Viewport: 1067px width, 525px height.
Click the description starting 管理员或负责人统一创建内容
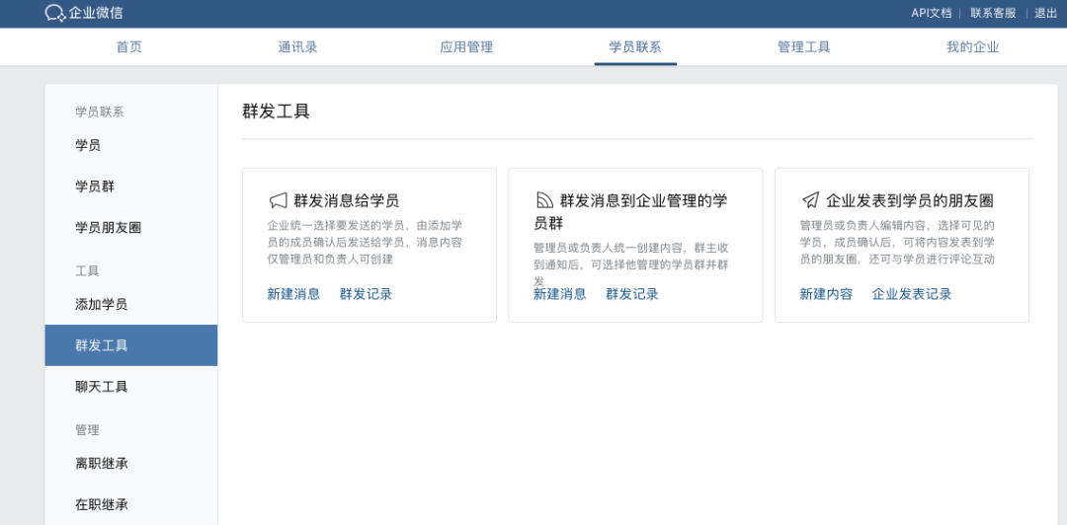click(631, 263)
